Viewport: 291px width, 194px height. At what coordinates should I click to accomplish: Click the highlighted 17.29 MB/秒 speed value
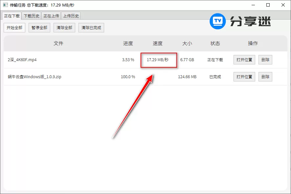159,60
